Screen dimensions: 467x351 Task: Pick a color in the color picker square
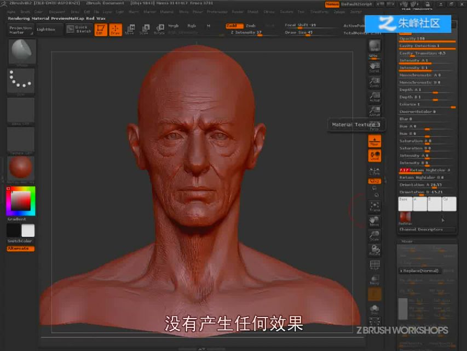21,201
